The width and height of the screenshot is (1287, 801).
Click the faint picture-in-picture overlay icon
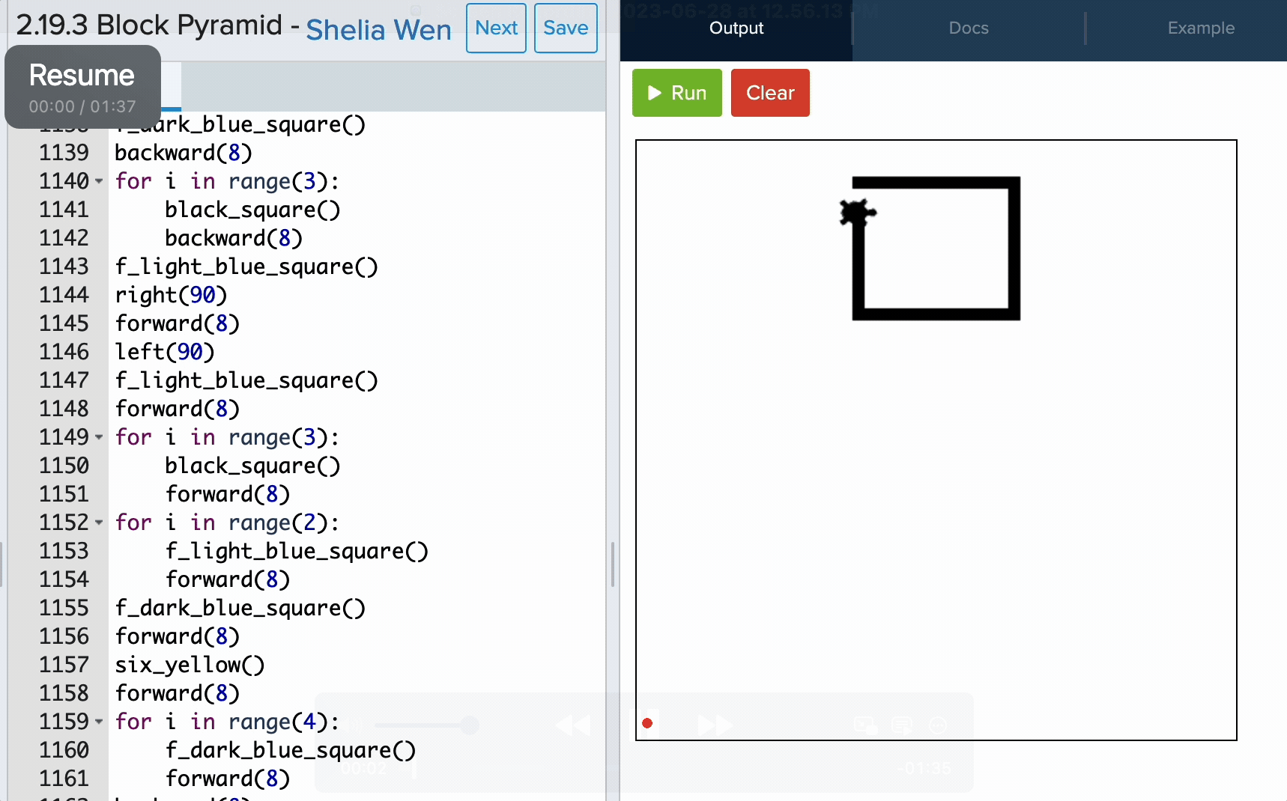click(865, 725)
